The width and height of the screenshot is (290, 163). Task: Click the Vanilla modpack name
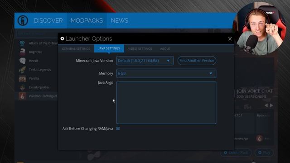(x=34, y=78)
